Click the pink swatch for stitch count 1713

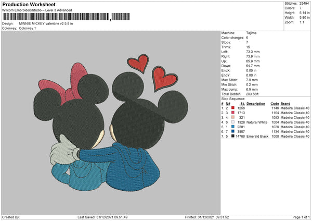pyautogui.click(x=232, y=113)
